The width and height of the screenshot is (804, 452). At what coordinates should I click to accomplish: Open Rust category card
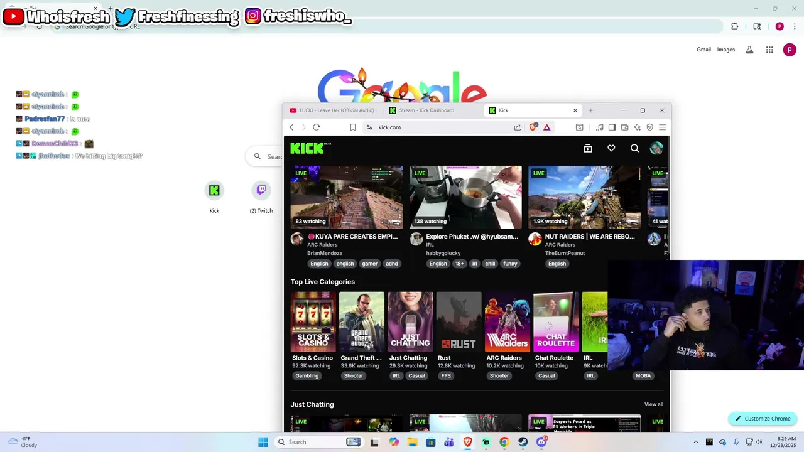point(459,321)
